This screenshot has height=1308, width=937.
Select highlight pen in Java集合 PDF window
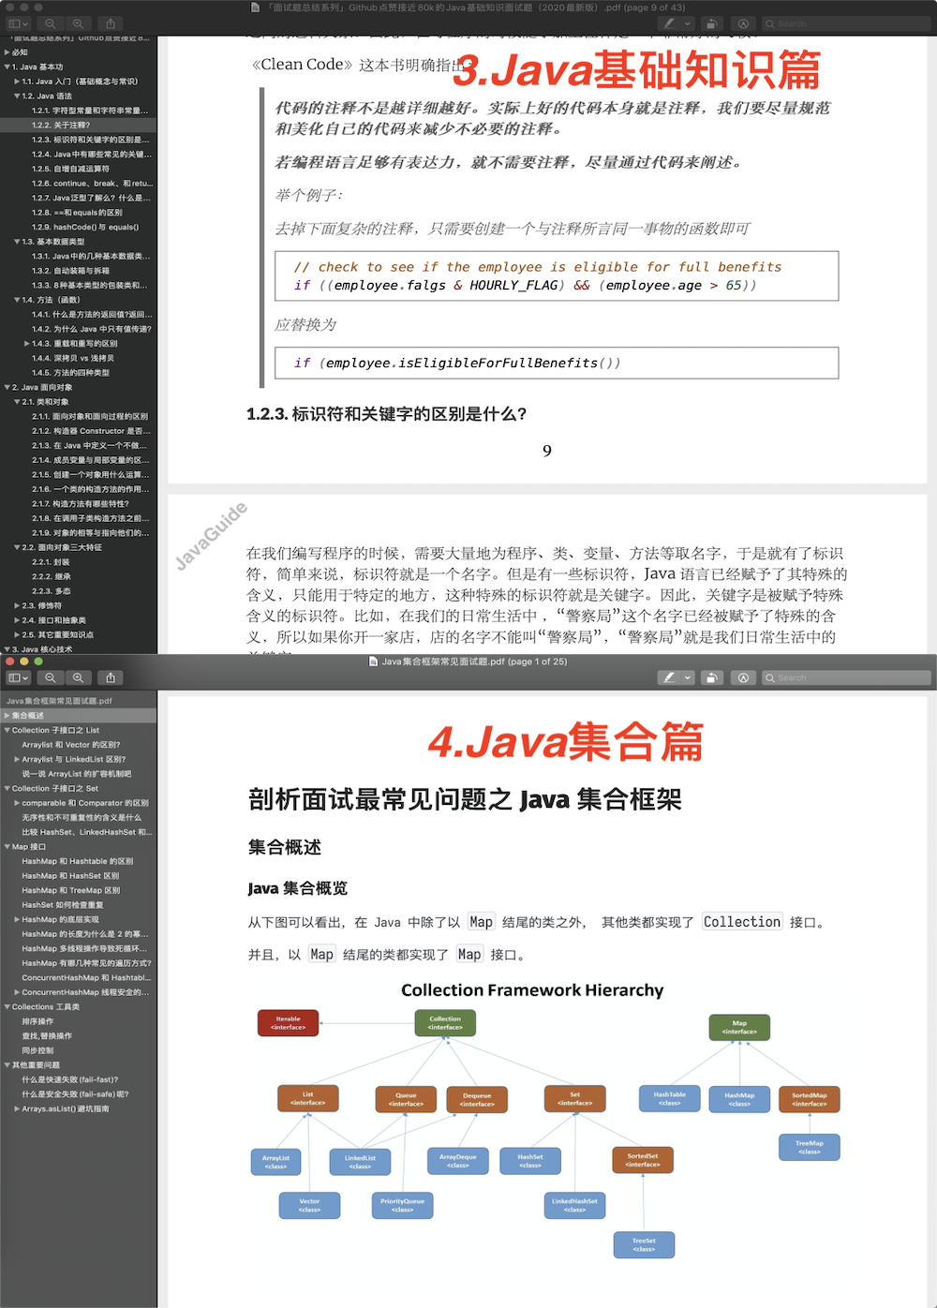point(668,677)
